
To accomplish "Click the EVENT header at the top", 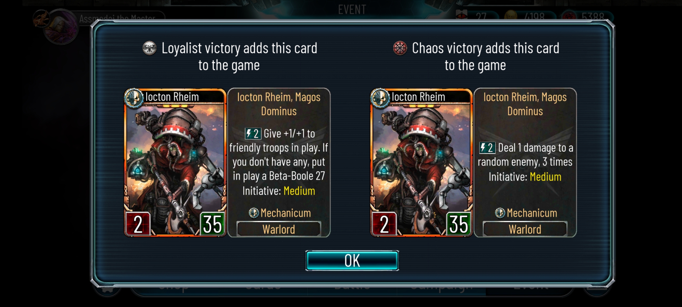I will pyautogui.click(x=352, y=9).
